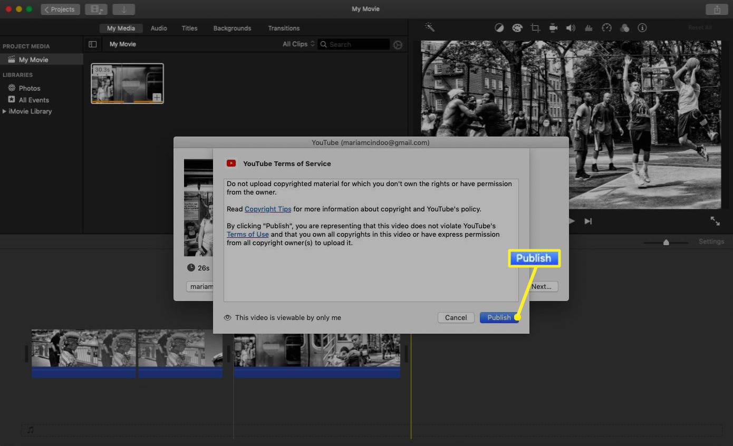
Task: Skip to next clip in viewer
Action: [x=588, y=221]
